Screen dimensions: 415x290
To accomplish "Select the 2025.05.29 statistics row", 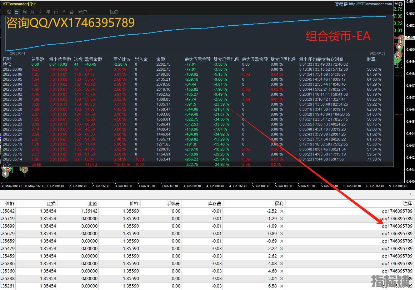I will (x=197, y=104).
